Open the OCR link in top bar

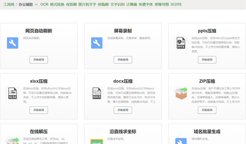44,4
